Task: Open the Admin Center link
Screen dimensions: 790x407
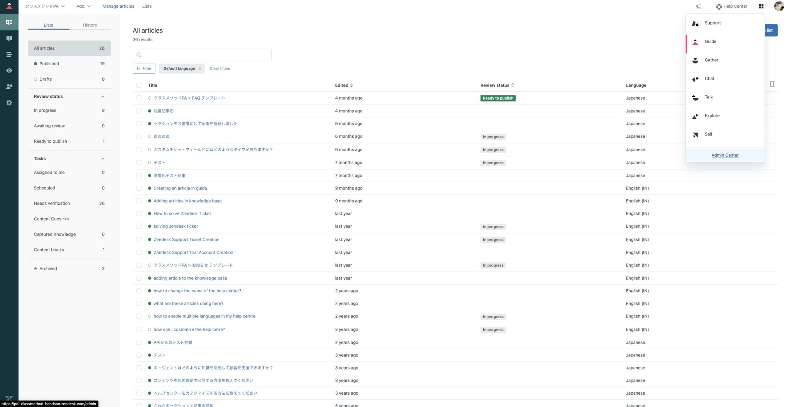Action: point(725,155)
